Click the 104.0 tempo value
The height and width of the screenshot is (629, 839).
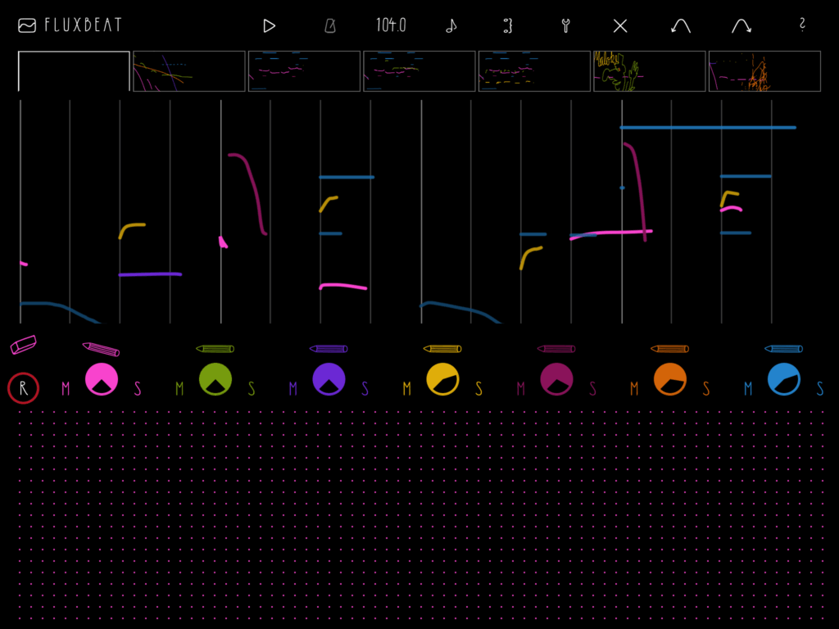point(391,25)
